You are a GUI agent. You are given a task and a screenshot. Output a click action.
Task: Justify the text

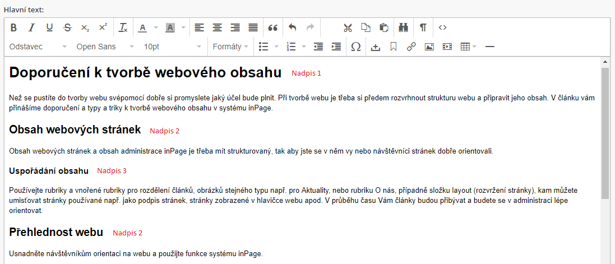coord(253,27)
